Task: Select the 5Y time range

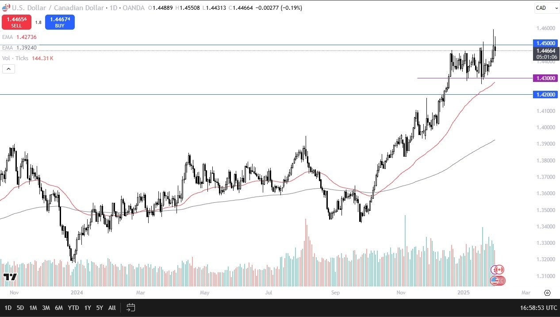Action: (x=100, y=308)
